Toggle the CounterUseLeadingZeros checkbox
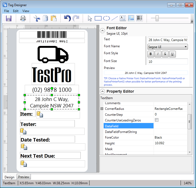Image resolution: width=196 pixels, height=188 pixels. point(157,120)
